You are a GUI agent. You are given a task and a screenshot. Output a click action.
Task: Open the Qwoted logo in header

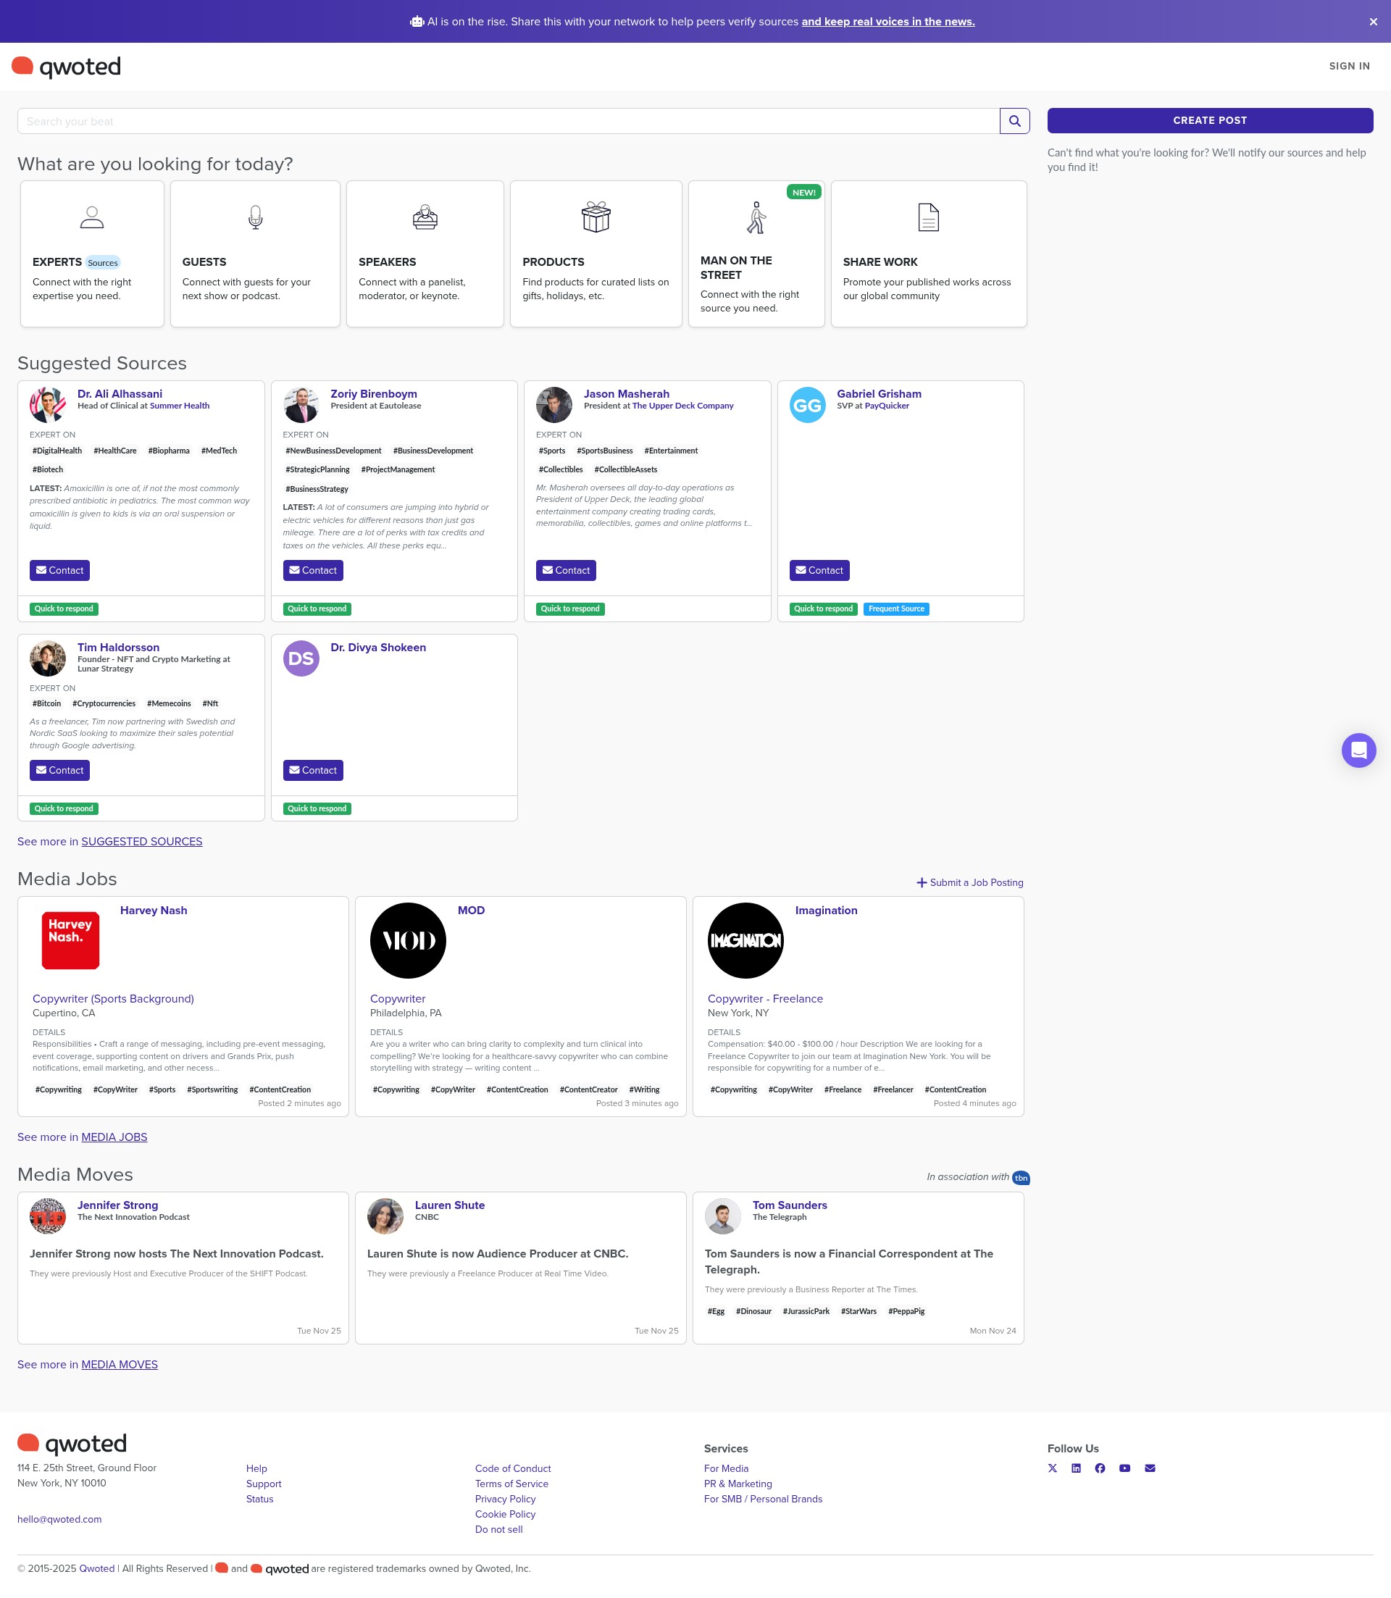click(x=67, y=67)
